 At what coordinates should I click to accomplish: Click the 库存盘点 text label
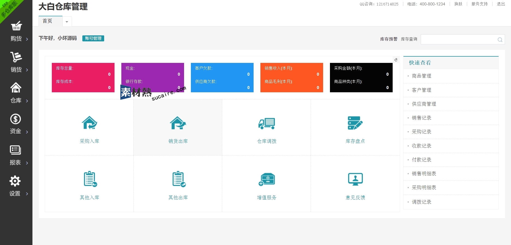click(x=355, y=141)
